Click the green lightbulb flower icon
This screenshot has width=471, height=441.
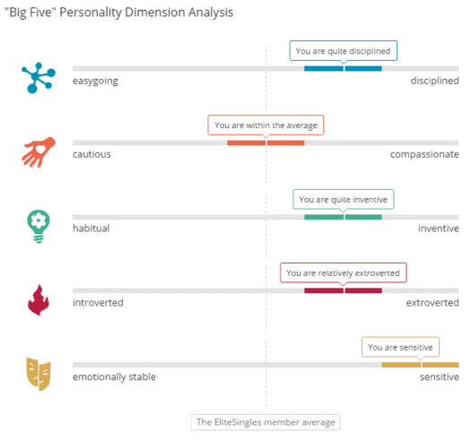39,226
